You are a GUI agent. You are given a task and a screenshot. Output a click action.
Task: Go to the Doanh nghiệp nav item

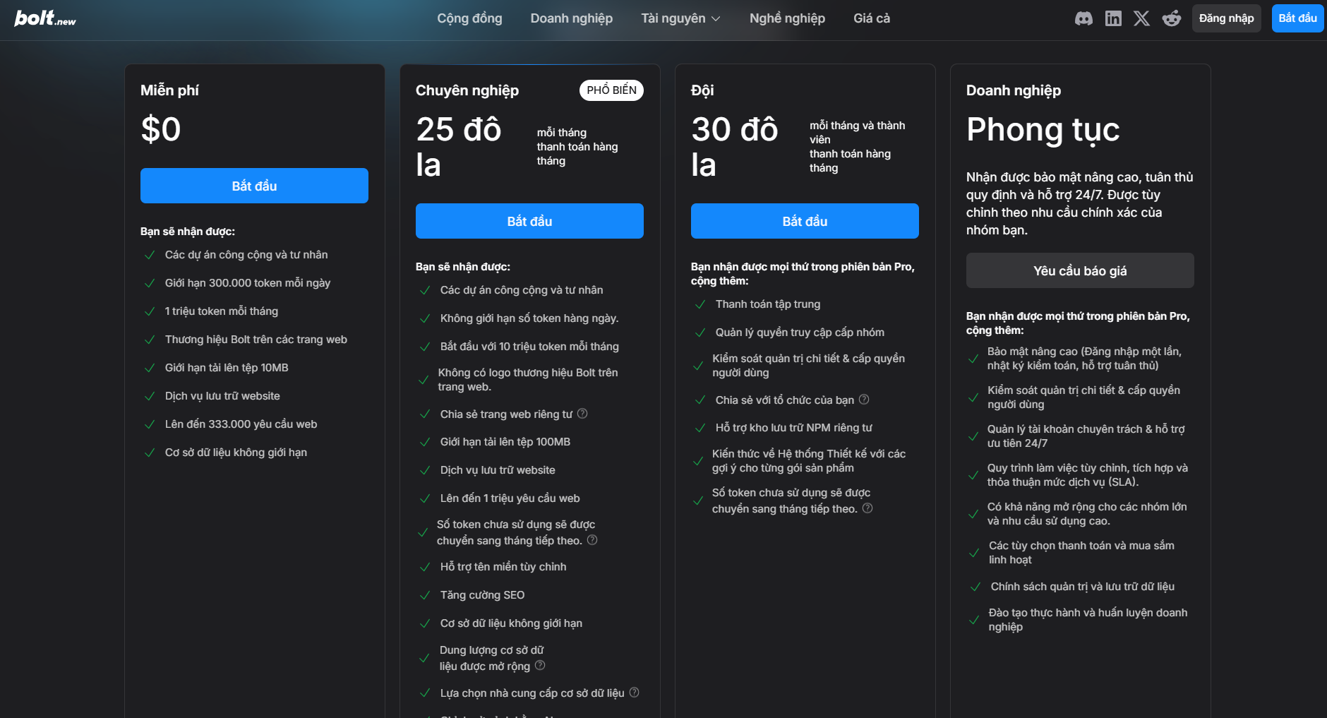[x=571, y=18]
